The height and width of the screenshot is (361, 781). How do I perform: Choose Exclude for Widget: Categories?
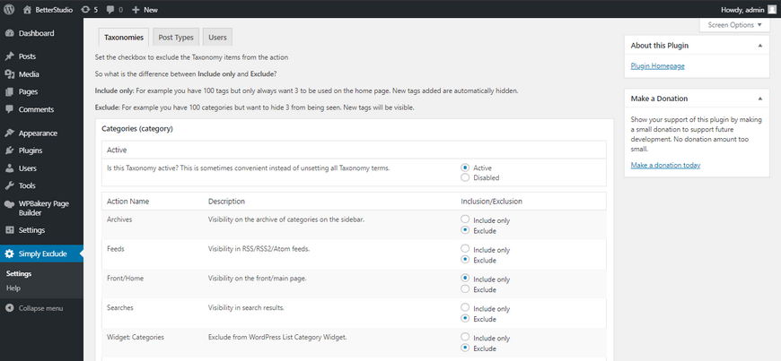point(465,348)
